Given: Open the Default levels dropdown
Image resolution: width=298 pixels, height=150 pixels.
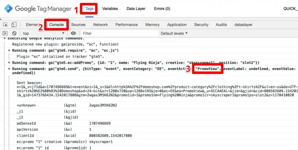Looking at the screenshot, I should (x=174, y=33).
